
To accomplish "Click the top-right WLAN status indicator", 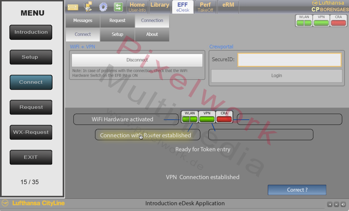I will [304, 21].
